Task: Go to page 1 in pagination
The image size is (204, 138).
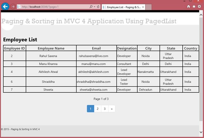Action: [91, 109]
